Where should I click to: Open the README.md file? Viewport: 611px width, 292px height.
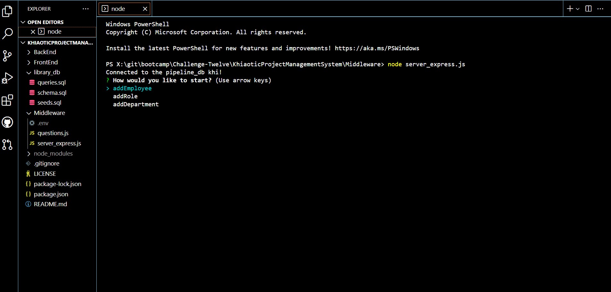[50, 204]
